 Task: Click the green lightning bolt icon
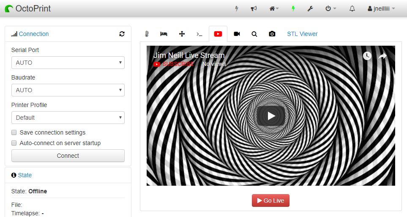pos(293,8)
